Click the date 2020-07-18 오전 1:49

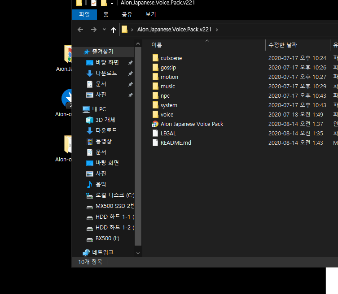point(296,114)
